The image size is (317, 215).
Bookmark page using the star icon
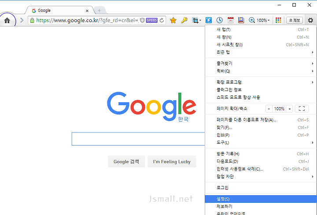coord(173,20)
